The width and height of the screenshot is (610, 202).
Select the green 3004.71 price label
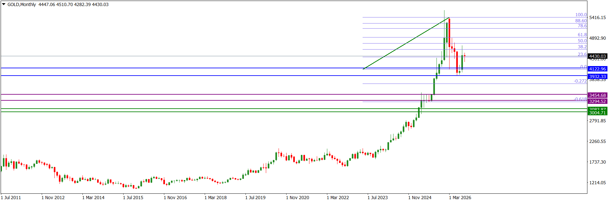click(597, 113)
